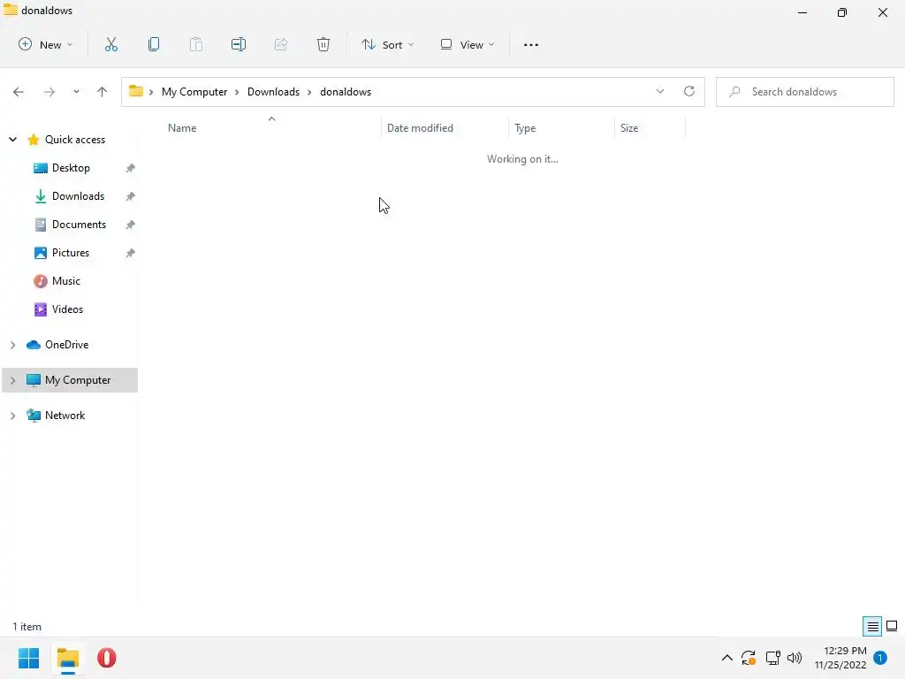
Task: Open the Sort options dropdown
Action: [x=387, y=44]
